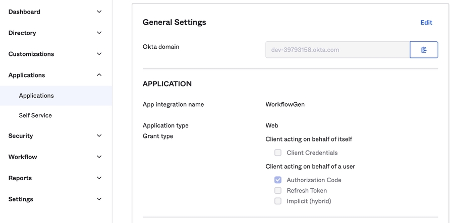Expand the Directory chevron arrow
The height and width of the screenshot is (223, 454).
click(99, 33)
